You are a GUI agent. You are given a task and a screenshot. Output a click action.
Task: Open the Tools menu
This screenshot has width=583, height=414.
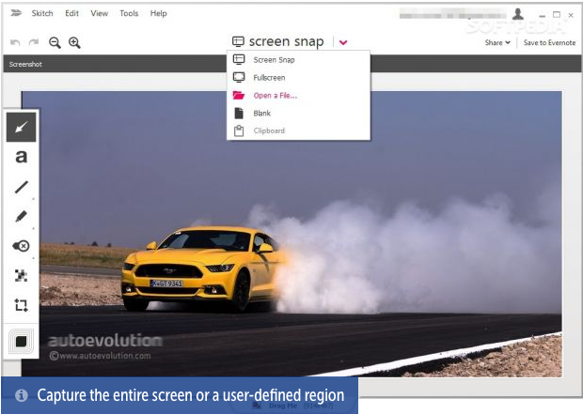click(x=129, y=13)
